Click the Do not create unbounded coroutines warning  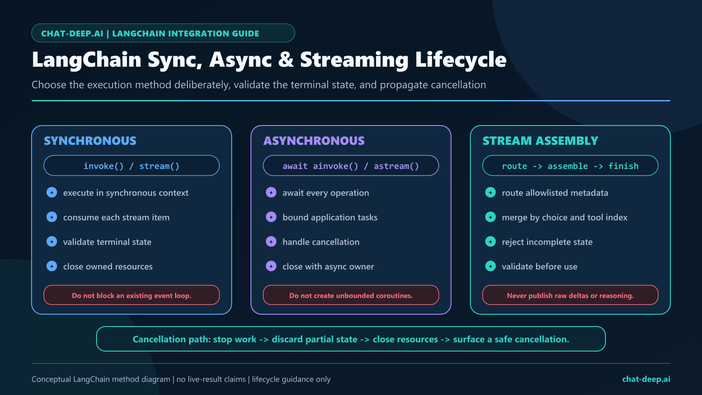(351, 295)
